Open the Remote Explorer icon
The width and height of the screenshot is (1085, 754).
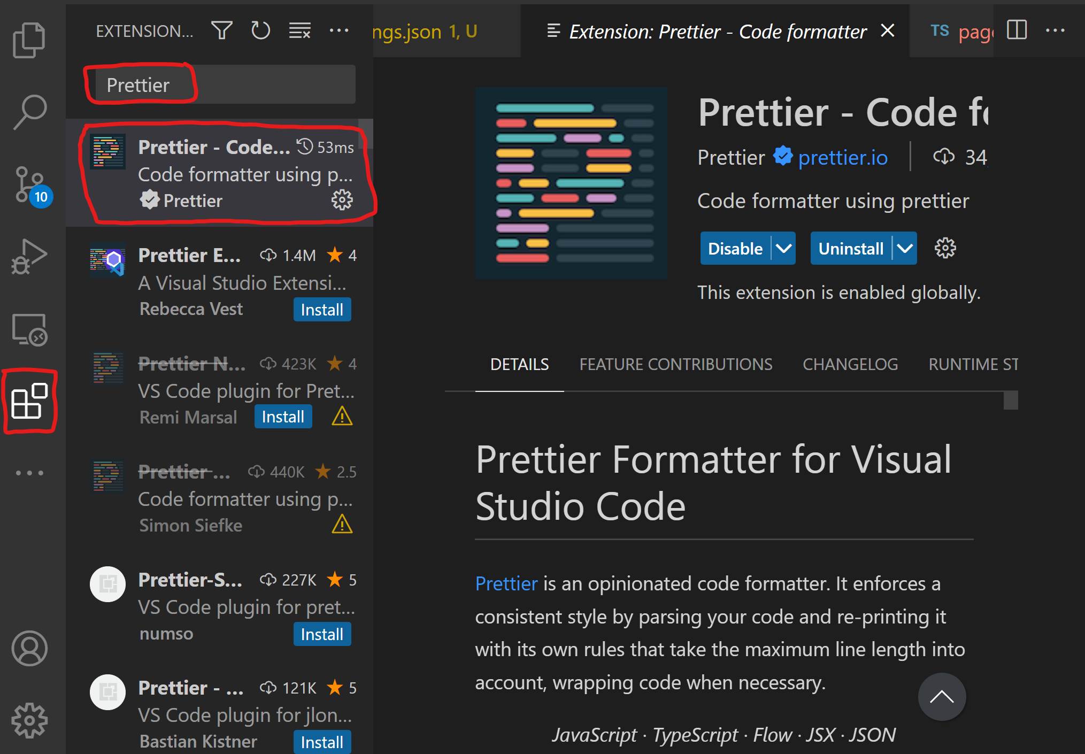(x=29, y=329)
